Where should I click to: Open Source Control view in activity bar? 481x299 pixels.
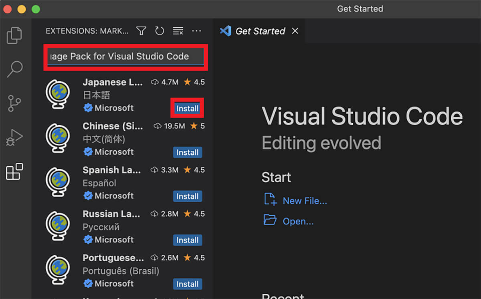(14, 103)
